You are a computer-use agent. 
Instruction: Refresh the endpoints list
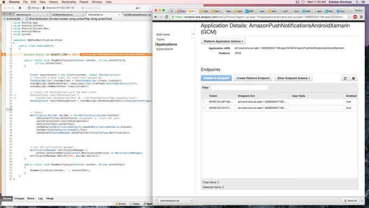tap(345, 79)
